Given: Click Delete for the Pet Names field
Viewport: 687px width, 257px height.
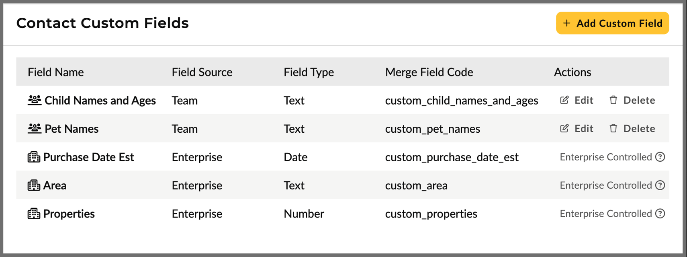Looking at the screenshot, I should pyautogui.click(x=639, y=128).
